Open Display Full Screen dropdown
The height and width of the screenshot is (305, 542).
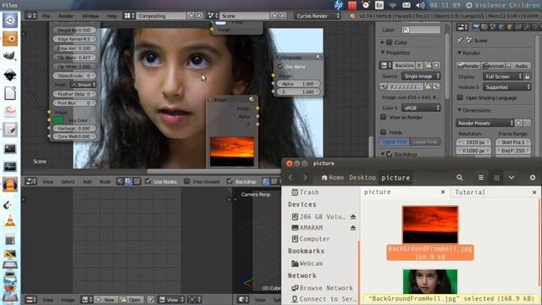502,76
